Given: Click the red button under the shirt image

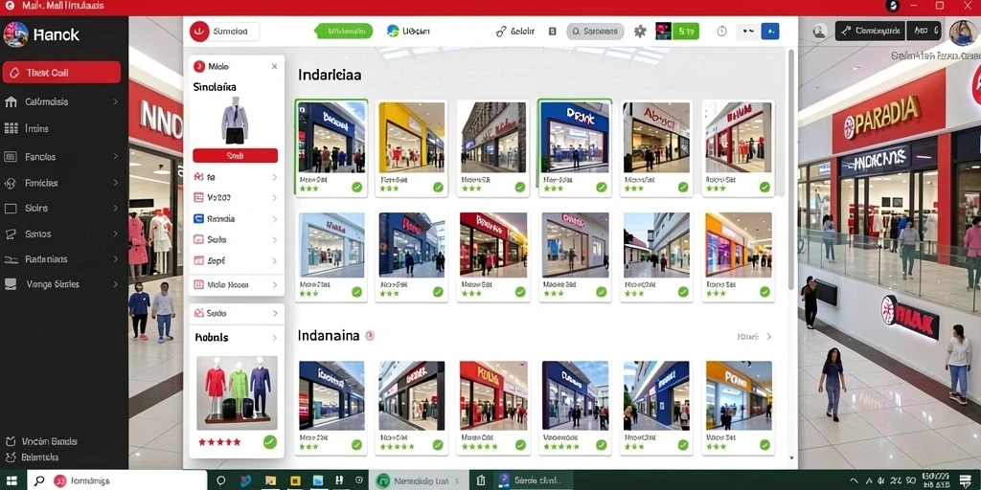Looking at the screenshot, I should tap(236, 156).
